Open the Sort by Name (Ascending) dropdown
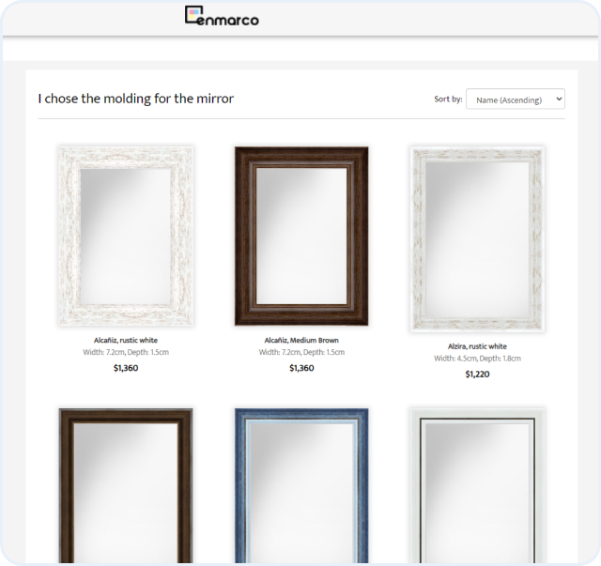Image resolution: width=601 pixels, height=566 pixels. pos(515,99)
